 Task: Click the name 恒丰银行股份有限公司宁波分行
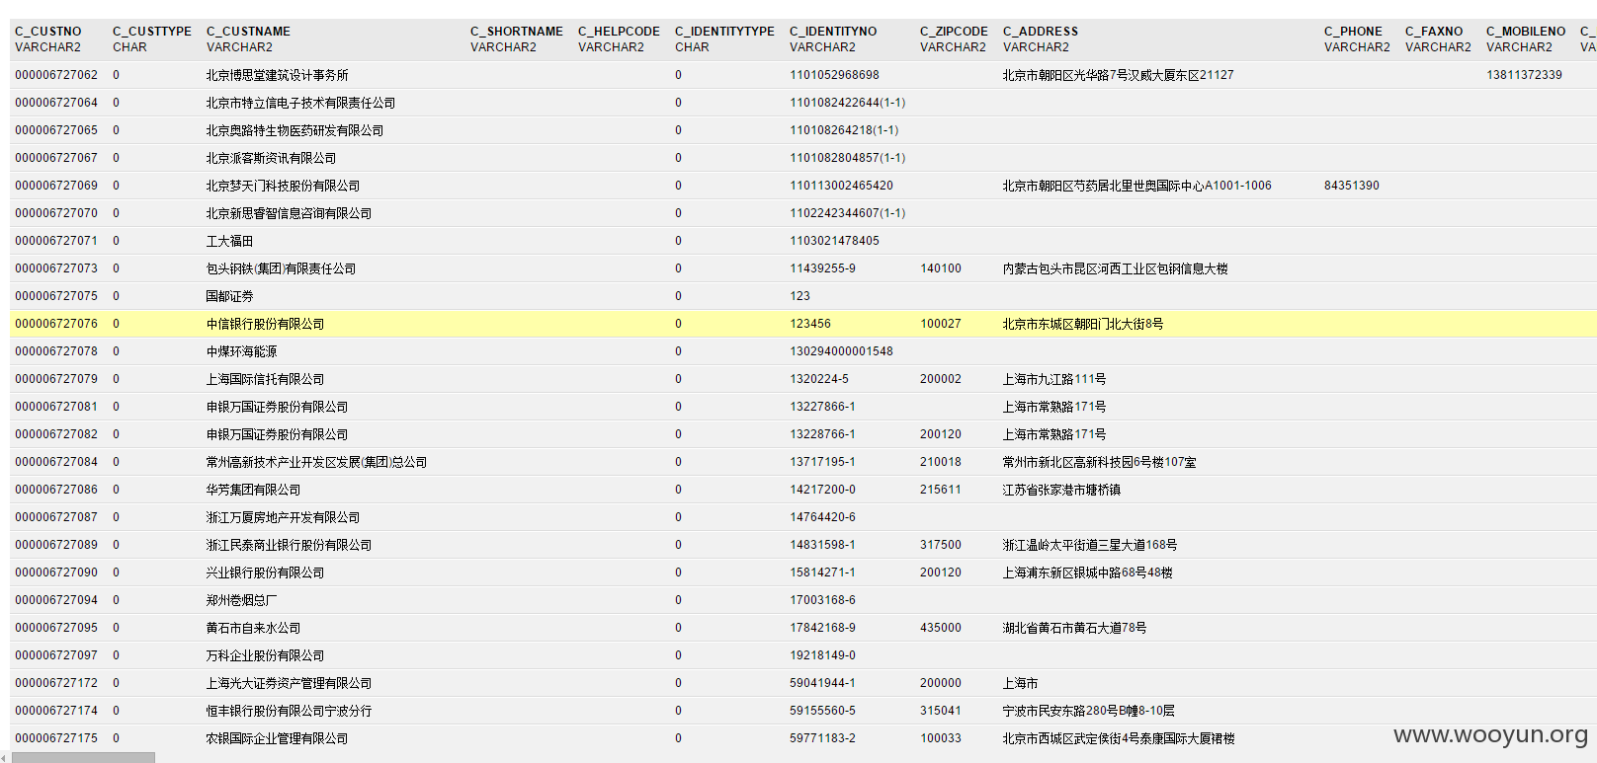(289, 711)
